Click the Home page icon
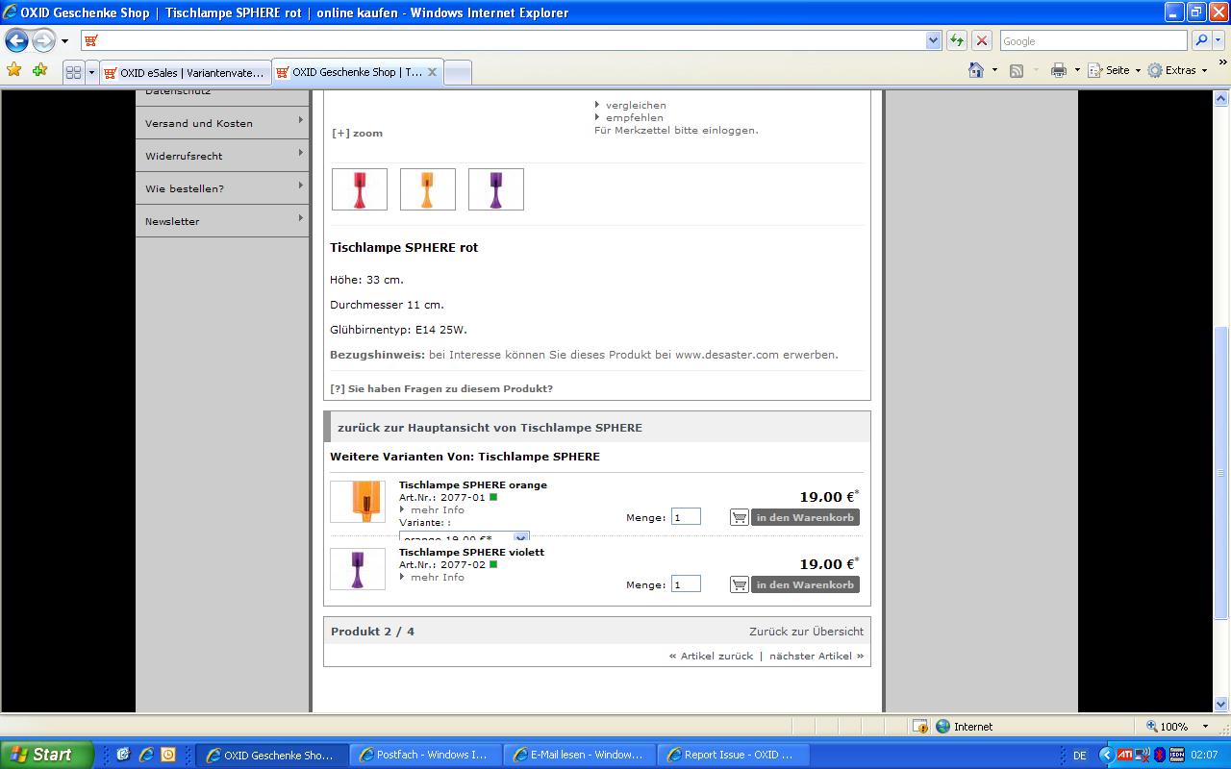This screenshot has width=1231, height=769. tap(976, 70)
